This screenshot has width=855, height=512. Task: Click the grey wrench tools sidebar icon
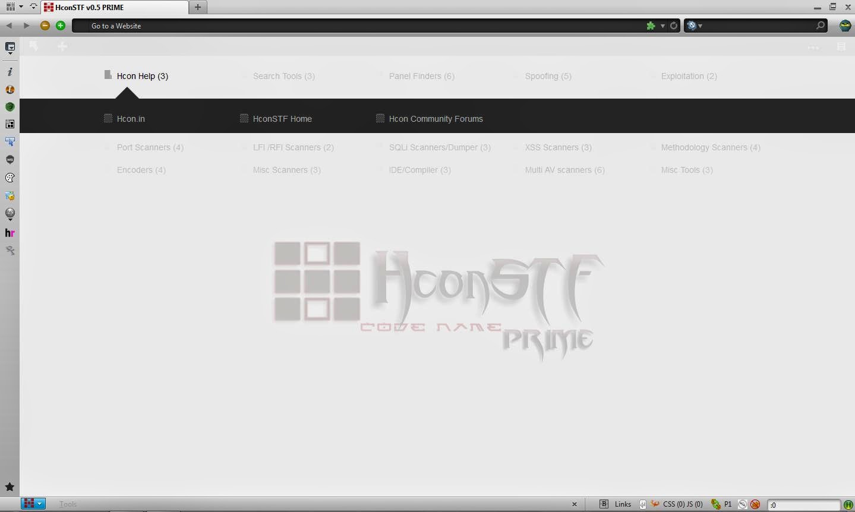(10, 251)
